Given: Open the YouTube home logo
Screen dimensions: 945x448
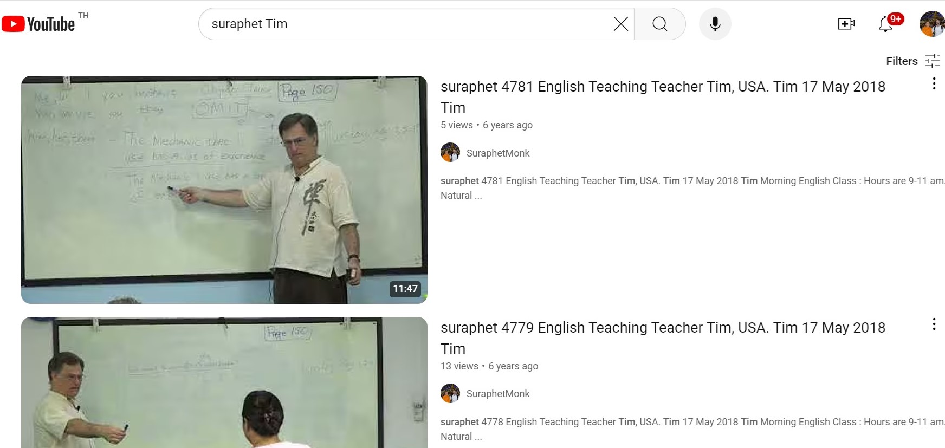Looking at the screenshot, I should pyautogui.click(x=38, y=24).
